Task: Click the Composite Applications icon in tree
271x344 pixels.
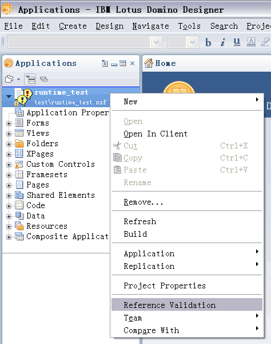Action: point(19,236)
